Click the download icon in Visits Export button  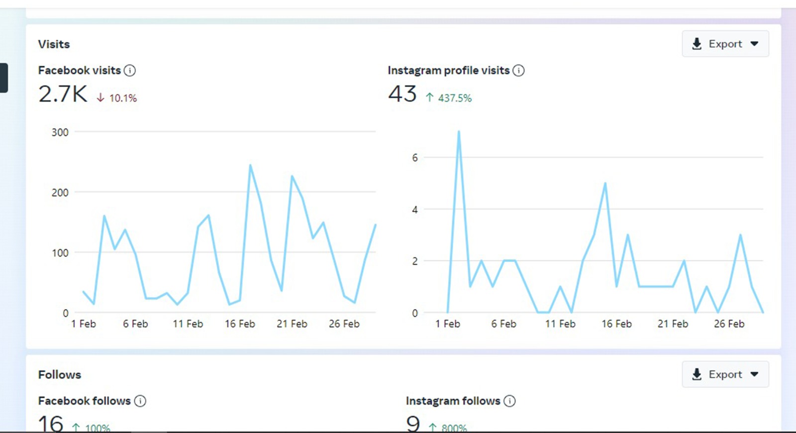coord(697,44)
